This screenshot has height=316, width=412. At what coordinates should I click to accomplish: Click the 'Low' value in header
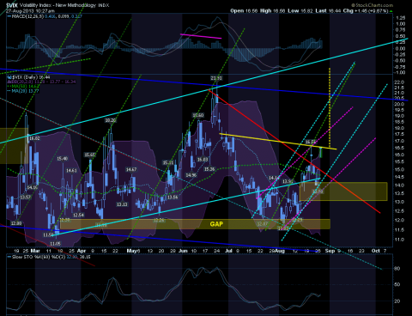[306, 11]
